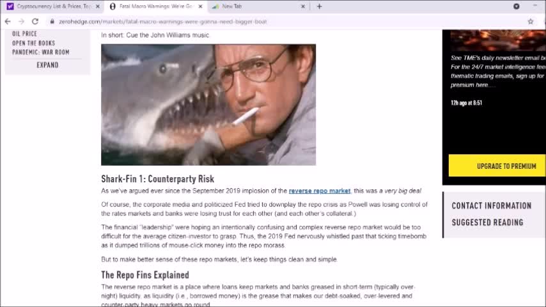The image size is (546, 307).
Task: Reload the page with the refresh icon
Action: 35,22
